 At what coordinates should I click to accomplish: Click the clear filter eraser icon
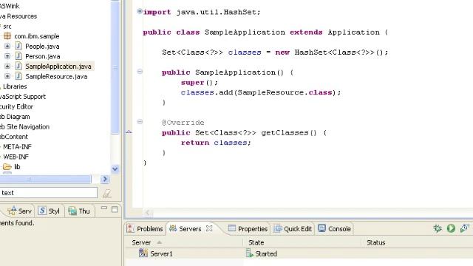coord(107,194)
